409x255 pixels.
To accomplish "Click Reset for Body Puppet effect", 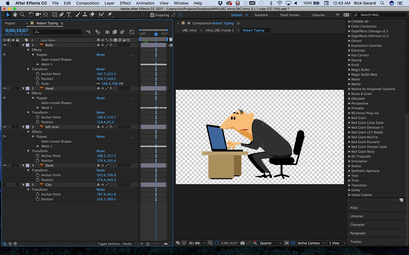I will coord(101,55).
